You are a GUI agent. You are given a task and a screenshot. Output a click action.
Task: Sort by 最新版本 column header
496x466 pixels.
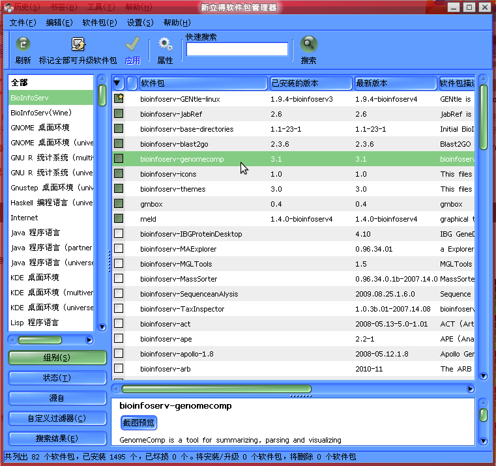pyautogui.click(x=396, y=83)
